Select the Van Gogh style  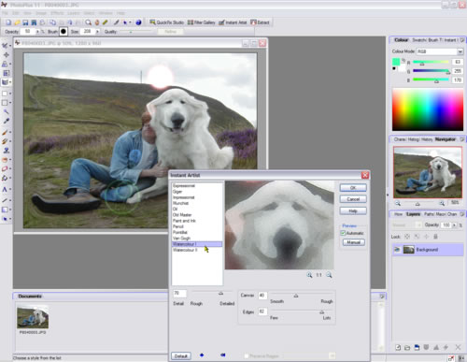[x=181, y=239]
